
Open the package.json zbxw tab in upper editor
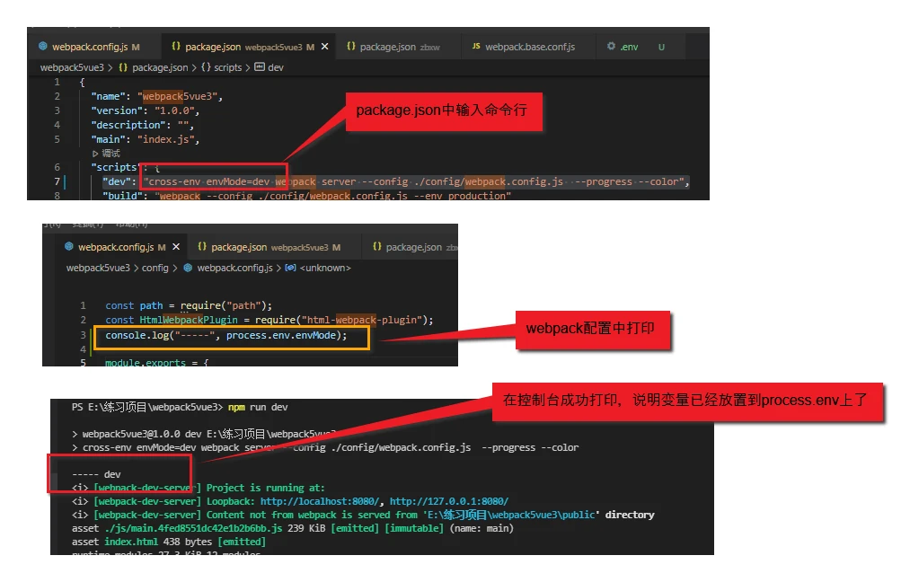pos(399,47)
